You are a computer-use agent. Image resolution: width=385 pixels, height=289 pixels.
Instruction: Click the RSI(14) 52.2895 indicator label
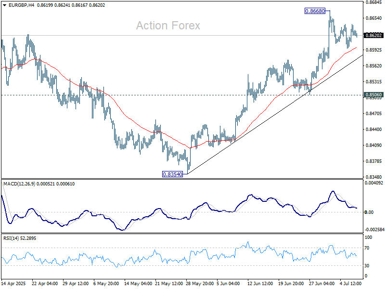pyautogui.click(x=20, y=238)
